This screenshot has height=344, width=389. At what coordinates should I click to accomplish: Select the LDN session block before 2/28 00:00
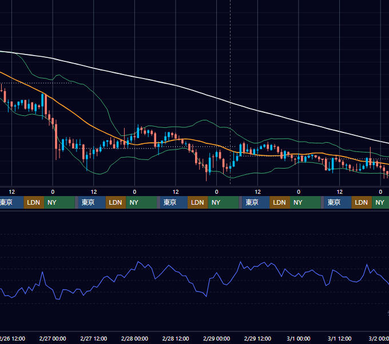point(116,202)
